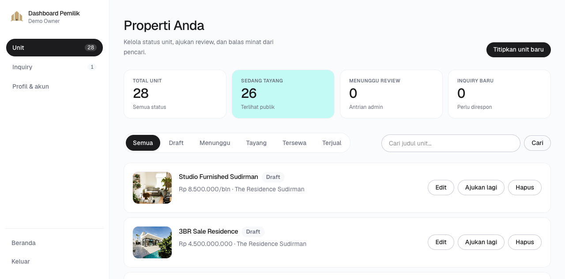This screenshot has width=565, height=279.
Task: Click the Cari search button
Action: [537, 143]
